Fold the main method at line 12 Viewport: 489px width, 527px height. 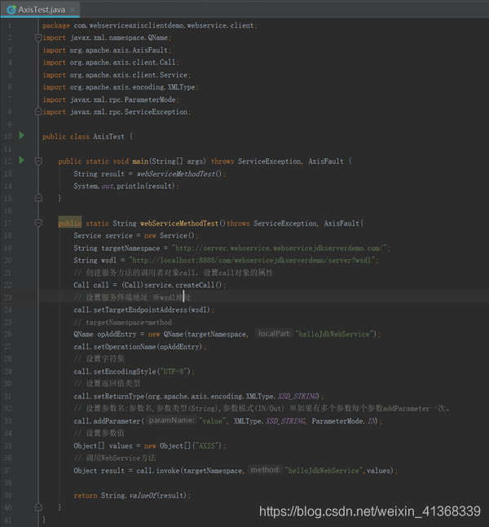[x=38, y=161]
